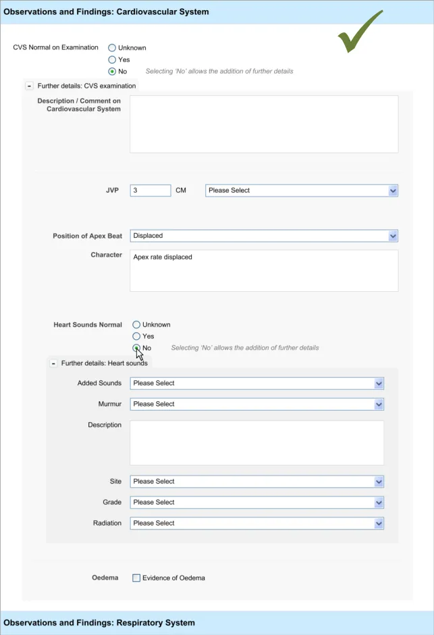The image size is (434, 635).
Task: Open the JVP Please Select dropdown
Action: pyautogui.click(x=301, y=190)
